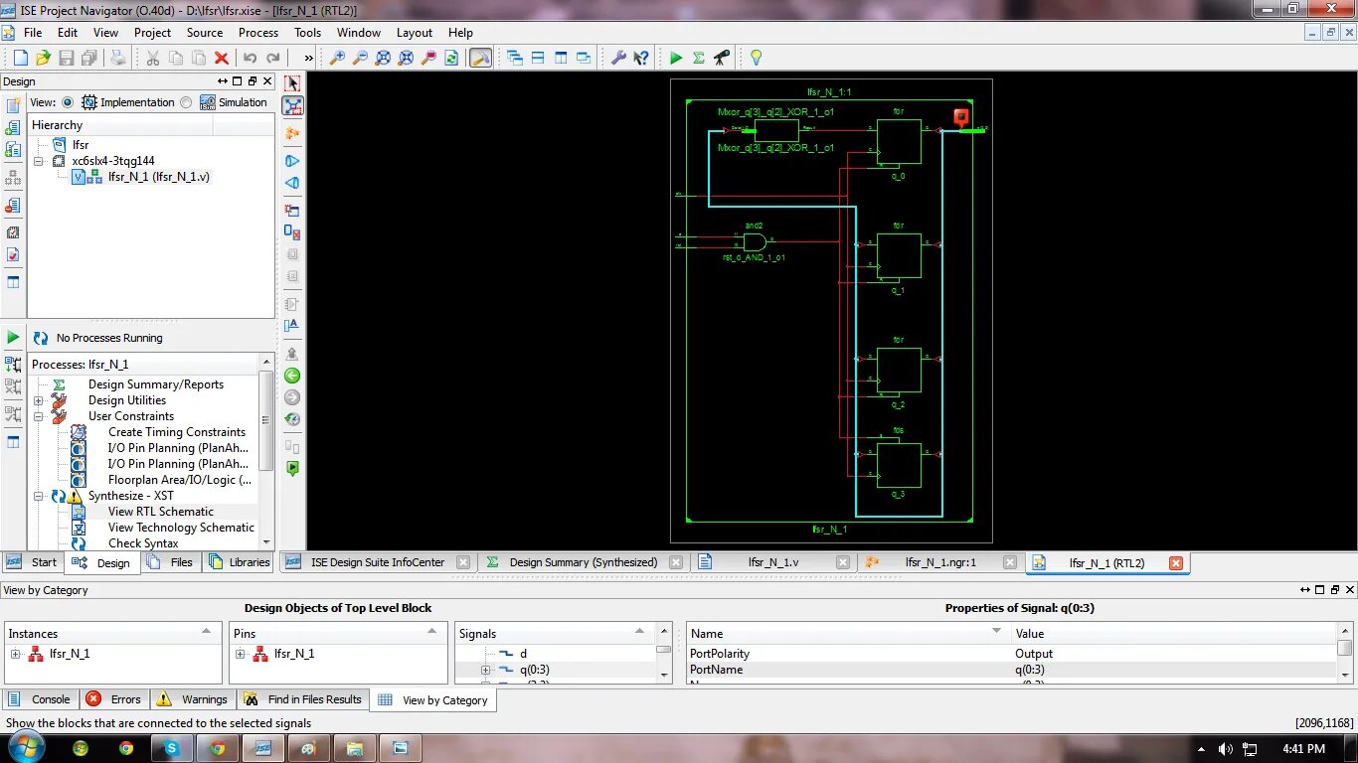Close the ISE Design Suite InfoCenter tab
Screen dimensions: 1358x763
(x=463, y=562)
